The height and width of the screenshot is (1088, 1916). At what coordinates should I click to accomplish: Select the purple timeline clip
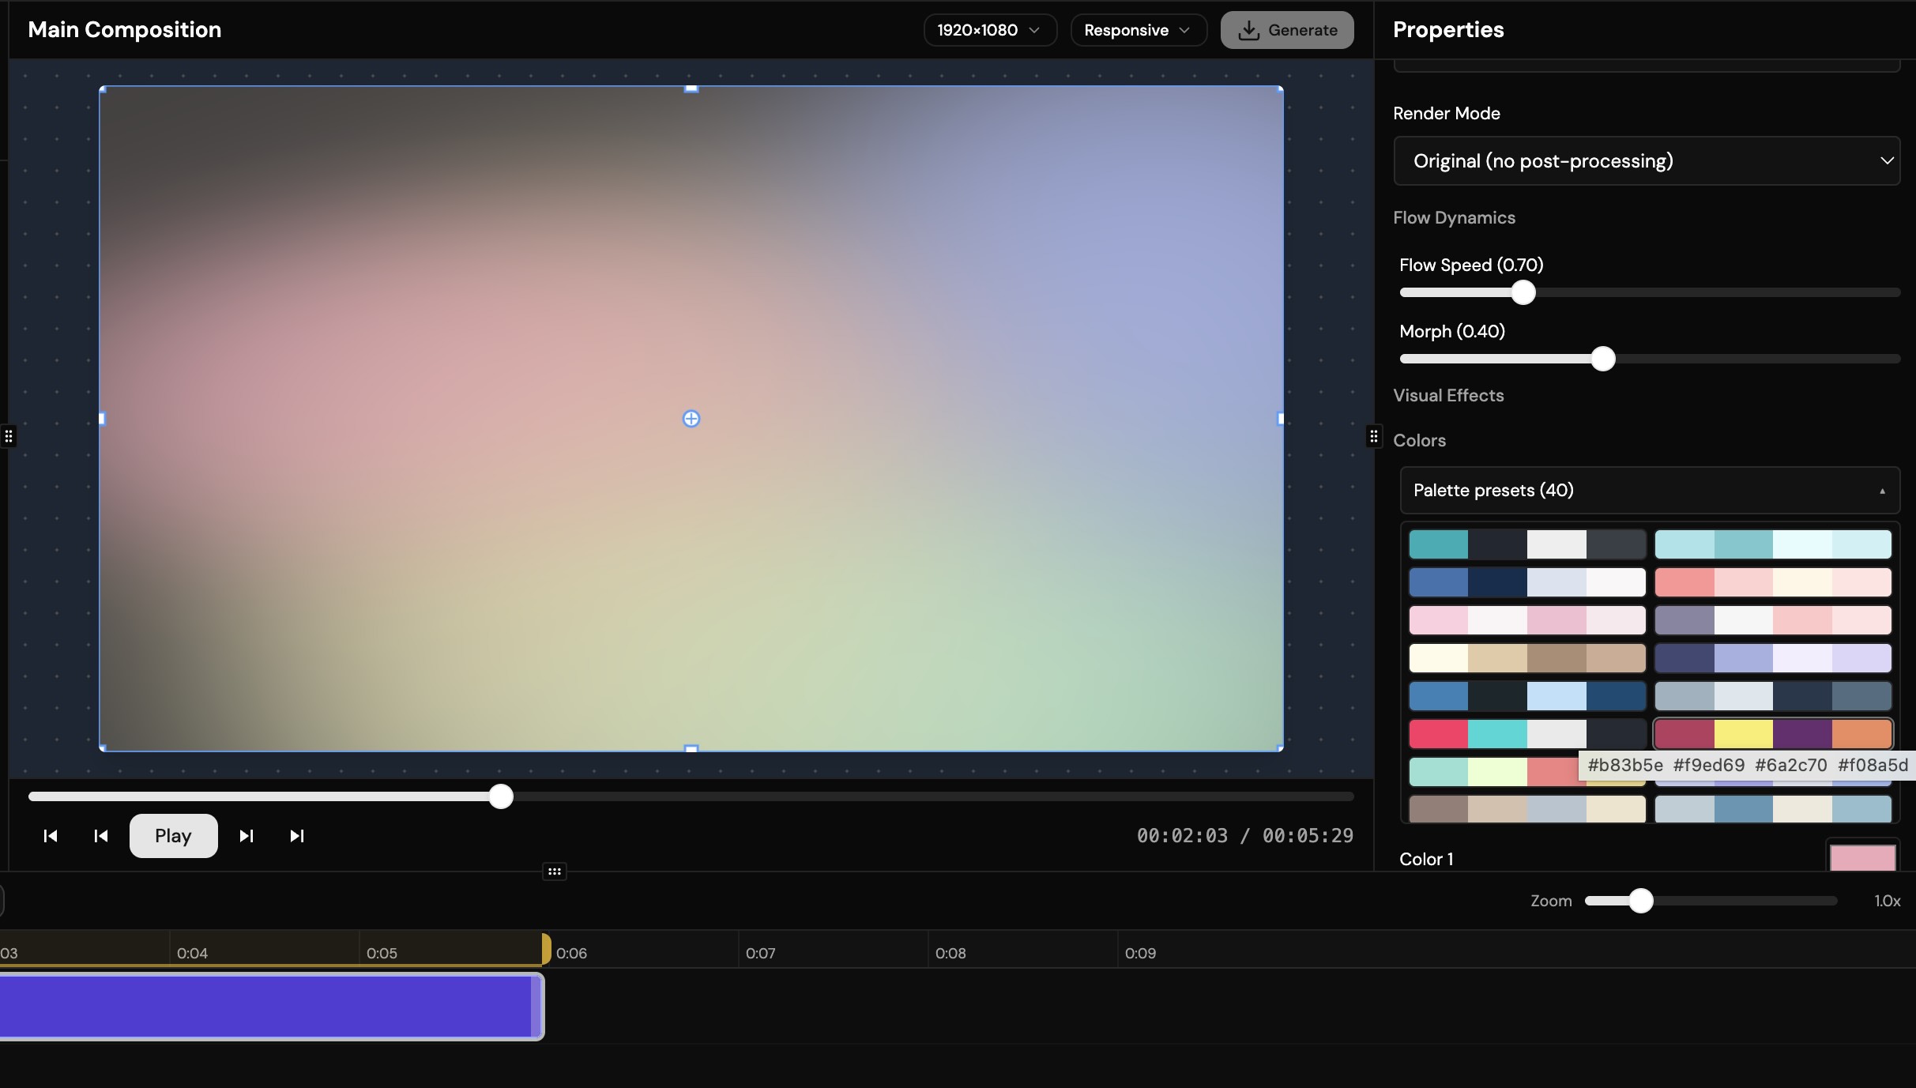270,1007
